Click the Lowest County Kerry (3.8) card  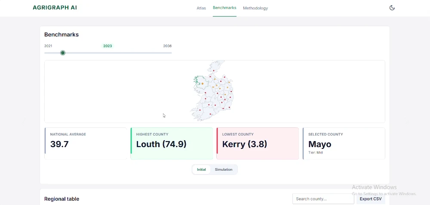258,143
